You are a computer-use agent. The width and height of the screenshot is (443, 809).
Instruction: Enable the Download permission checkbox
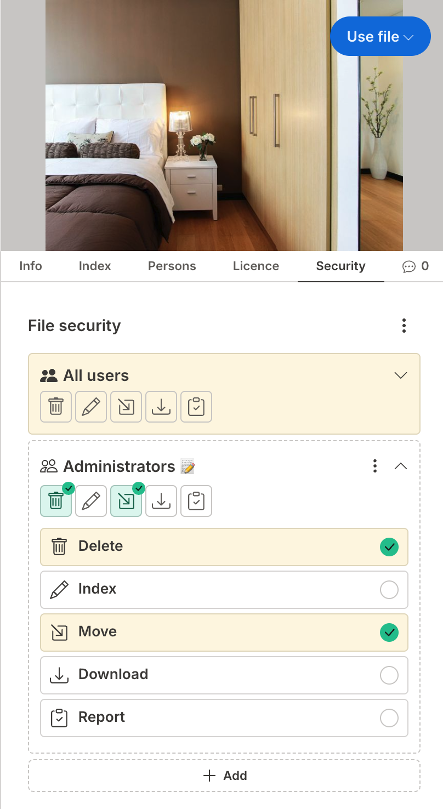[389, 675]
